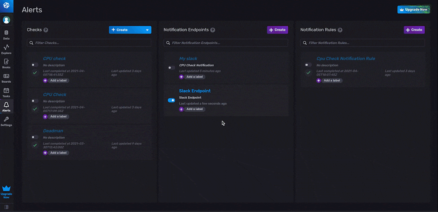438x212 pixels.
Task: Disable the Slack Endpoint switch
Action: (x=171, y=100)
